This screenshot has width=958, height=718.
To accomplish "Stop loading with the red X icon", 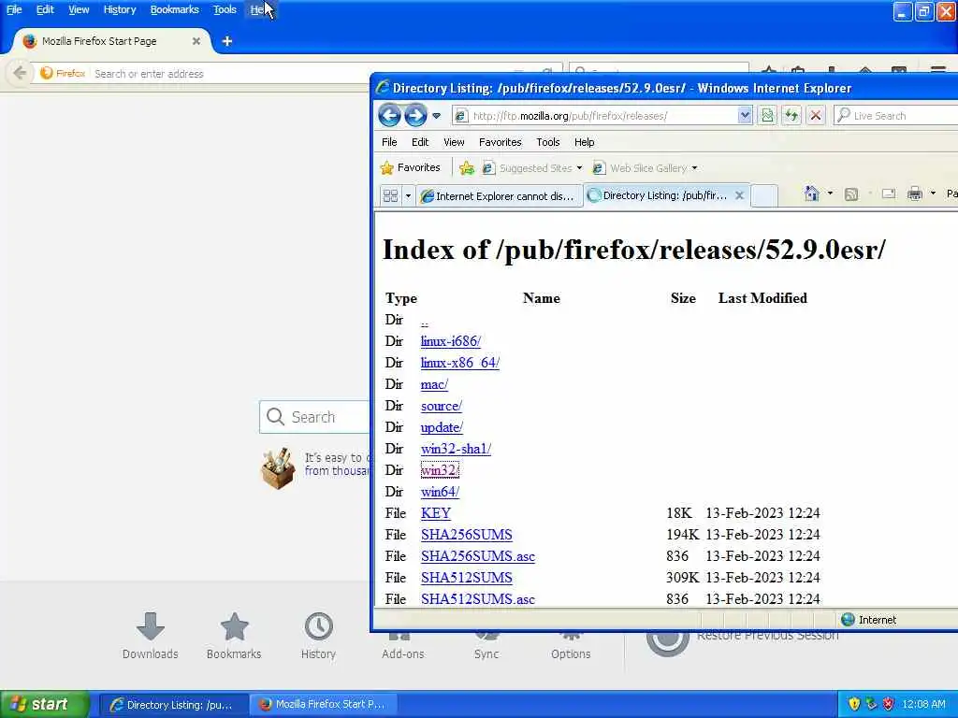I will coord(815,115).
